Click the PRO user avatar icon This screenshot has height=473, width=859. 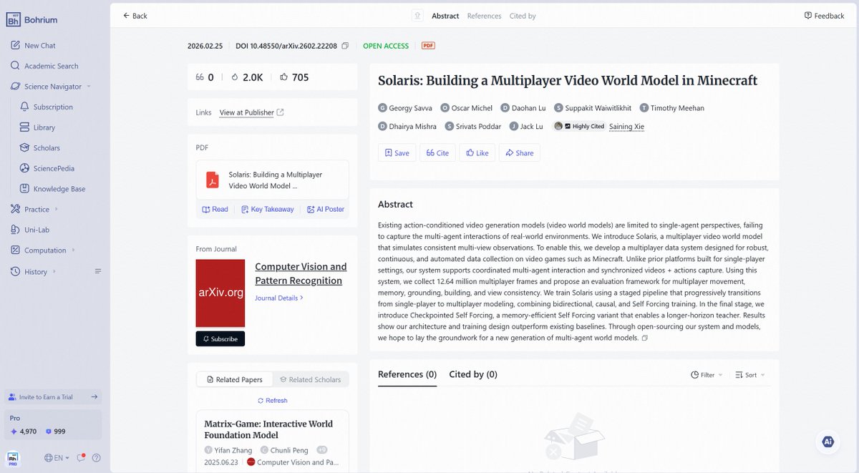(x=14, y=458)
